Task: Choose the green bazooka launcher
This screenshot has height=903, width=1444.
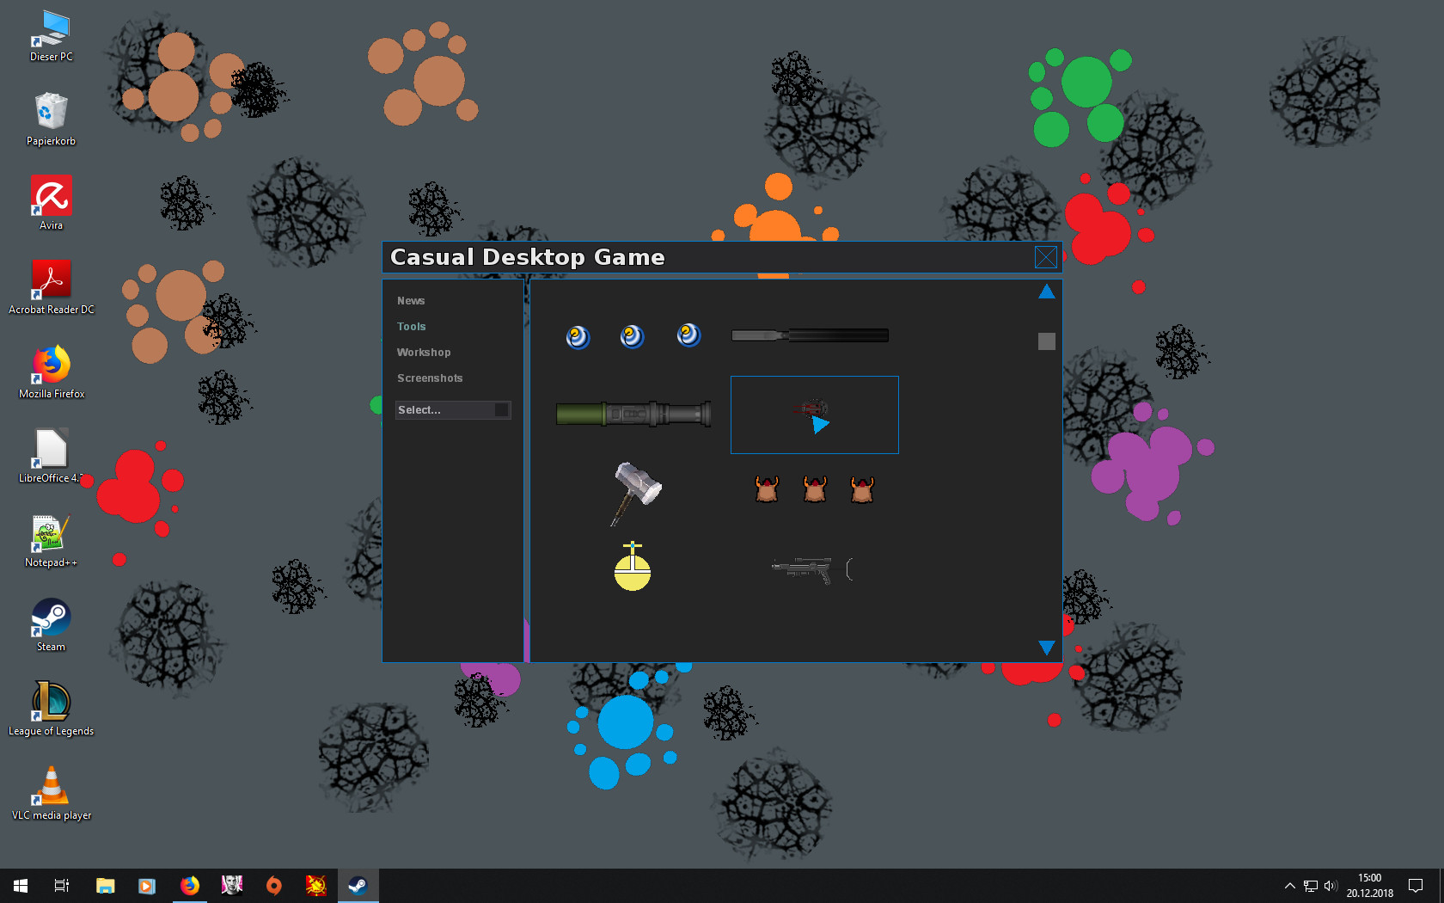Action: click(x=633, y=414)
